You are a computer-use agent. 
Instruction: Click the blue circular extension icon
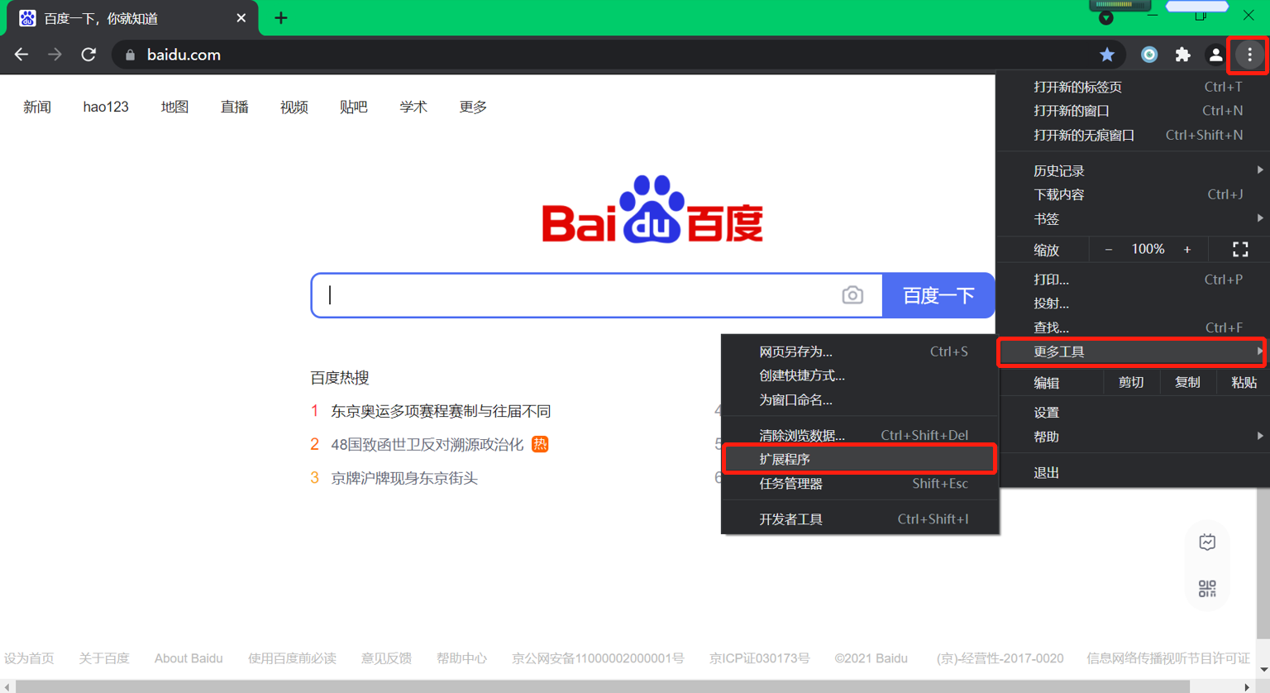point(1149,55)
